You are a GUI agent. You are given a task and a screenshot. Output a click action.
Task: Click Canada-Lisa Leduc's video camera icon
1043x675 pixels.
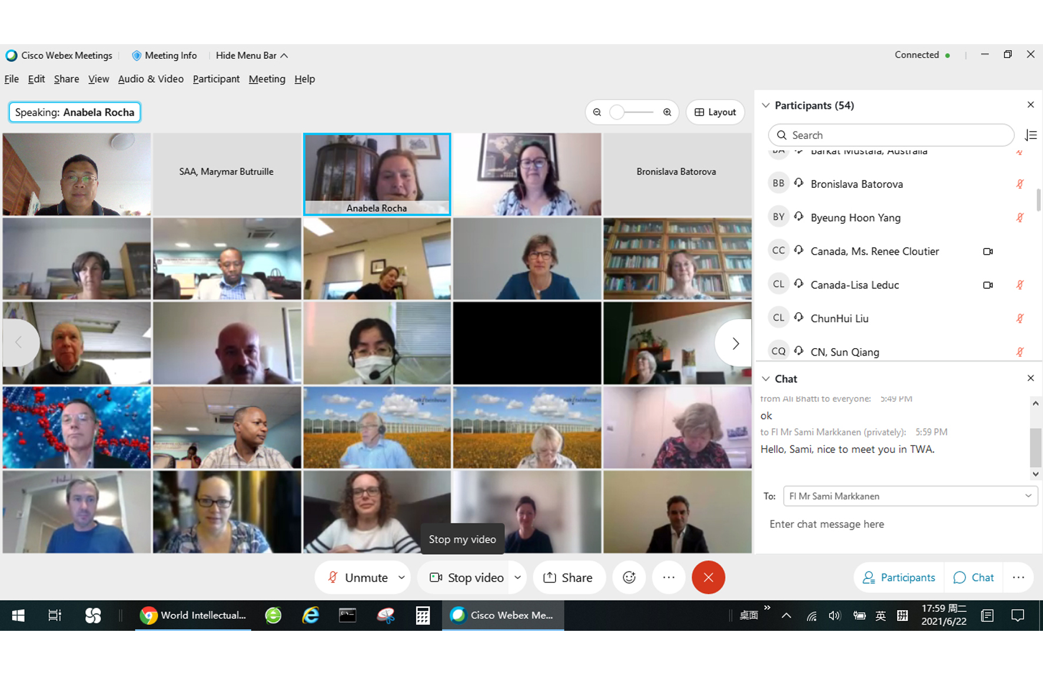pos(988,285)
